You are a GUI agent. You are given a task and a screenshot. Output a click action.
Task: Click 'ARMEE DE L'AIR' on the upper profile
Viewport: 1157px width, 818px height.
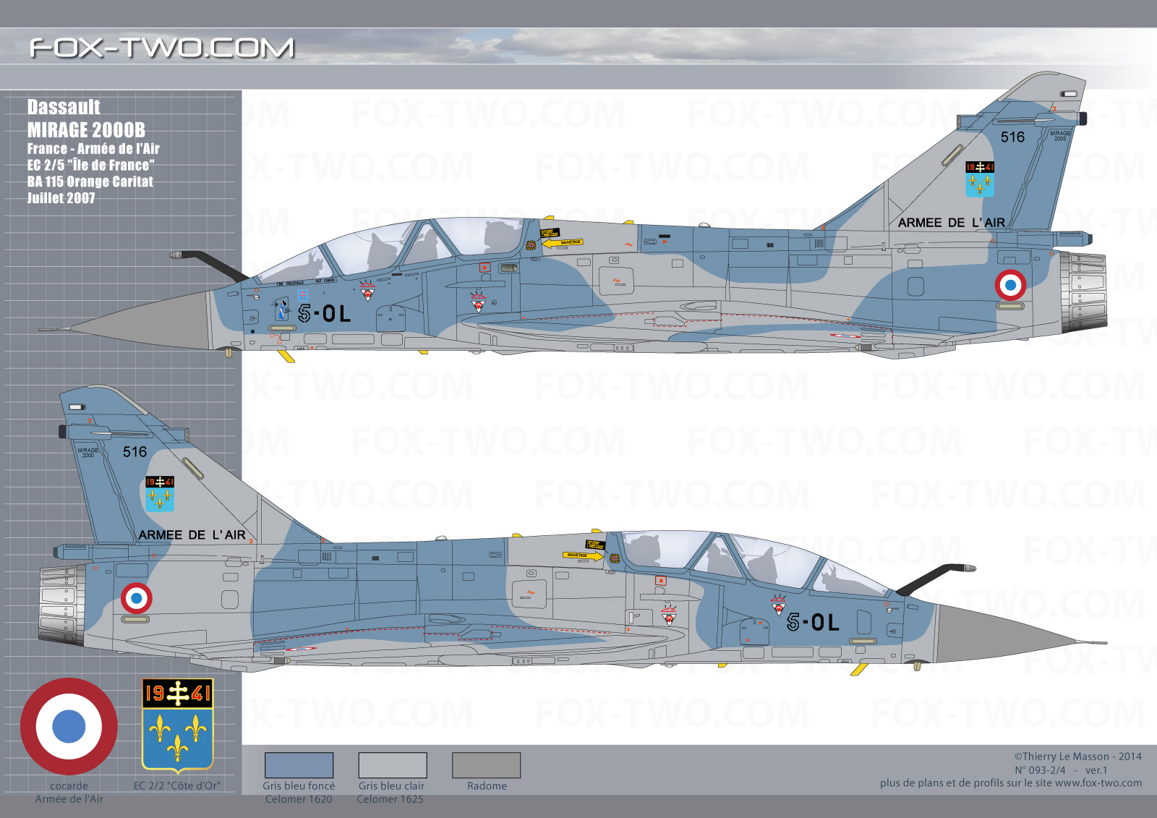(x=951, y=223)
